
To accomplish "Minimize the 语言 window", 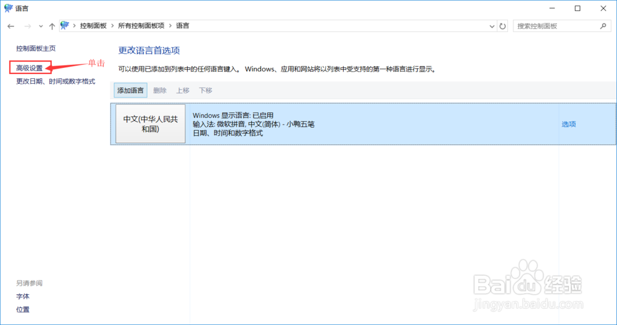I will tap(552, 8).
